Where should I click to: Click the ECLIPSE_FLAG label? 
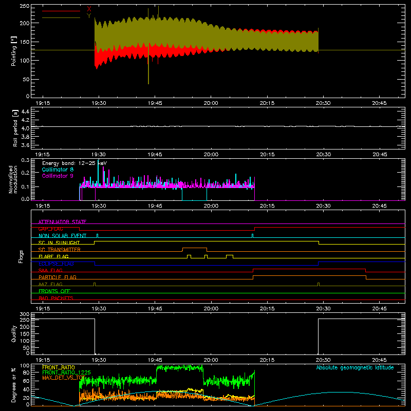point(56,264)
